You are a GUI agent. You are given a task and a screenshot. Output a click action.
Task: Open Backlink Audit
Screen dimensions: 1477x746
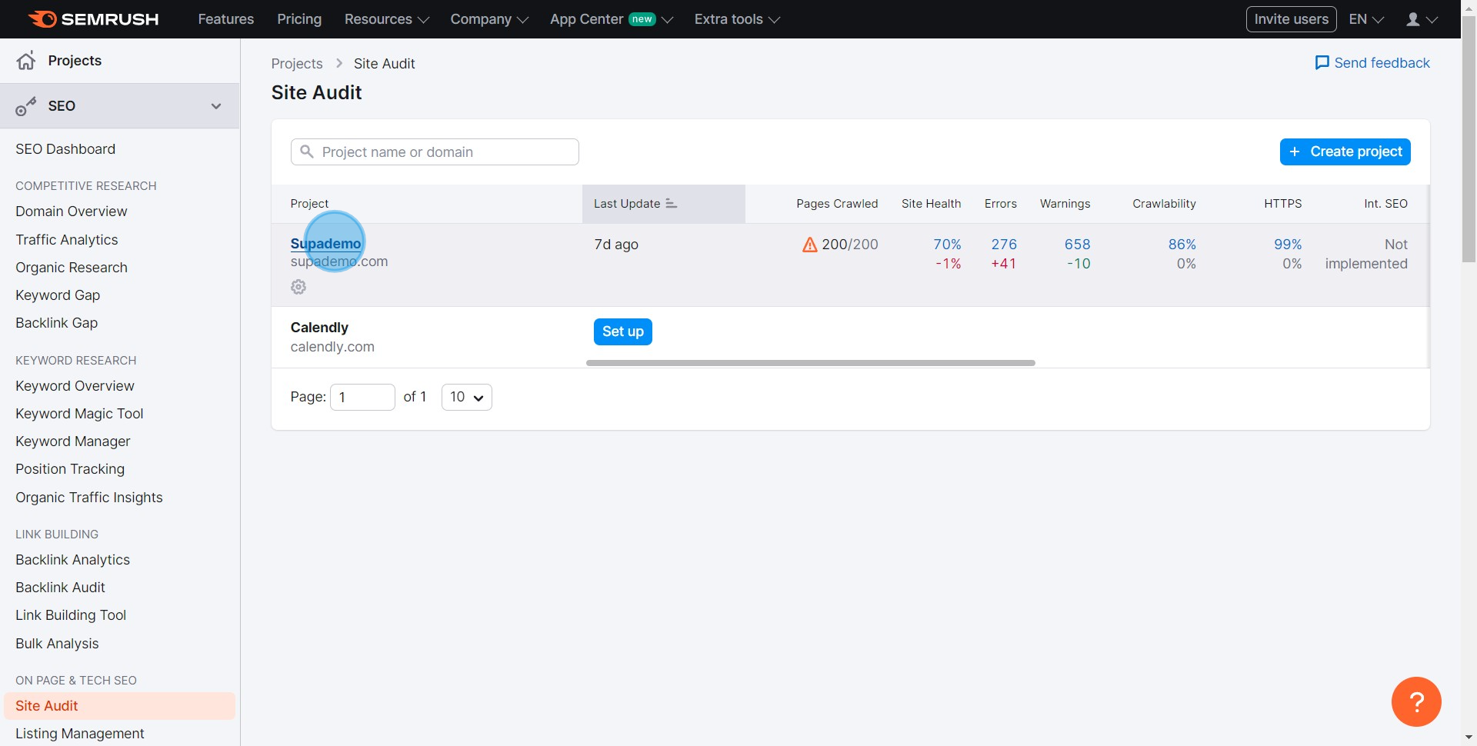[x=60, y=588]
